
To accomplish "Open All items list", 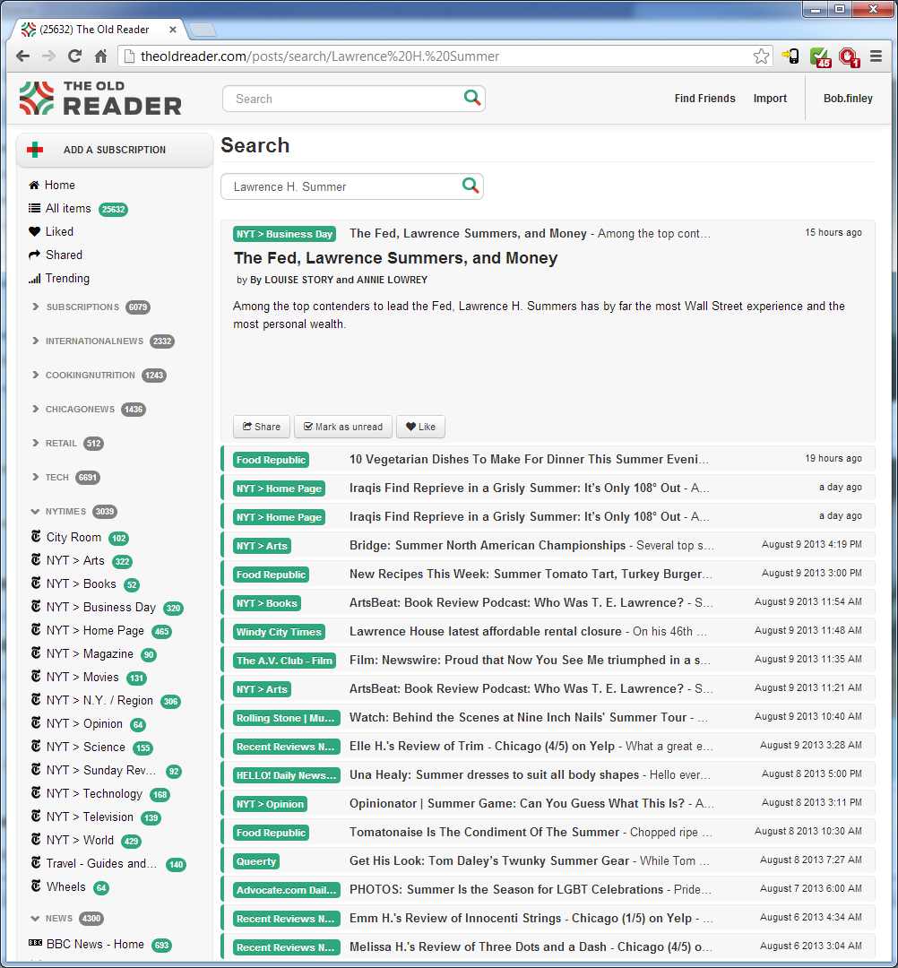I will 68,208.
